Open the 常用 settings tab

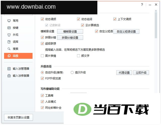18,21
